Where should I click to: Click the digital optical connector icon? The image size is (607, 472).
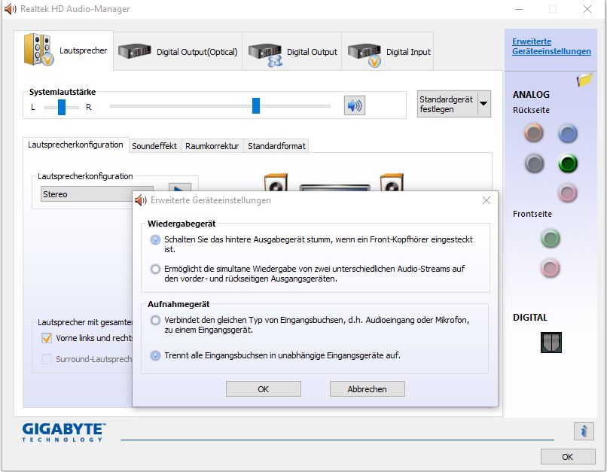coord(551,342)
